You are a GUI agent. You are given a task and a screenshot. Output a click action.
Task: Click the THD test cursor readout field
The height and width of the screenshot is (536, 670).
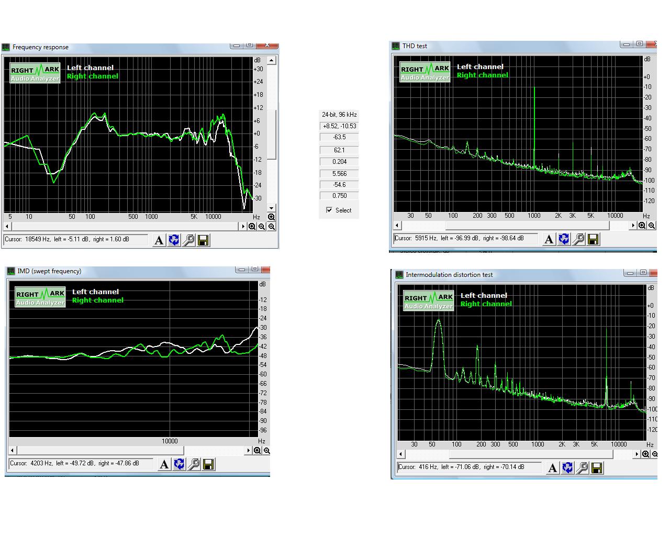coord(466,239)
